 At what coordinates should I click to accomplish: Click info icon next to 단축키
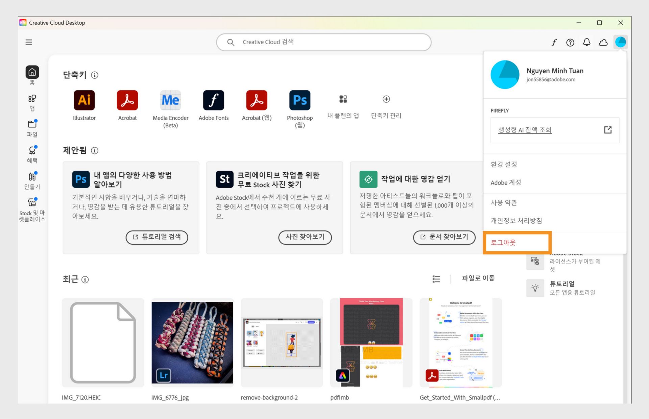[95, 75]
